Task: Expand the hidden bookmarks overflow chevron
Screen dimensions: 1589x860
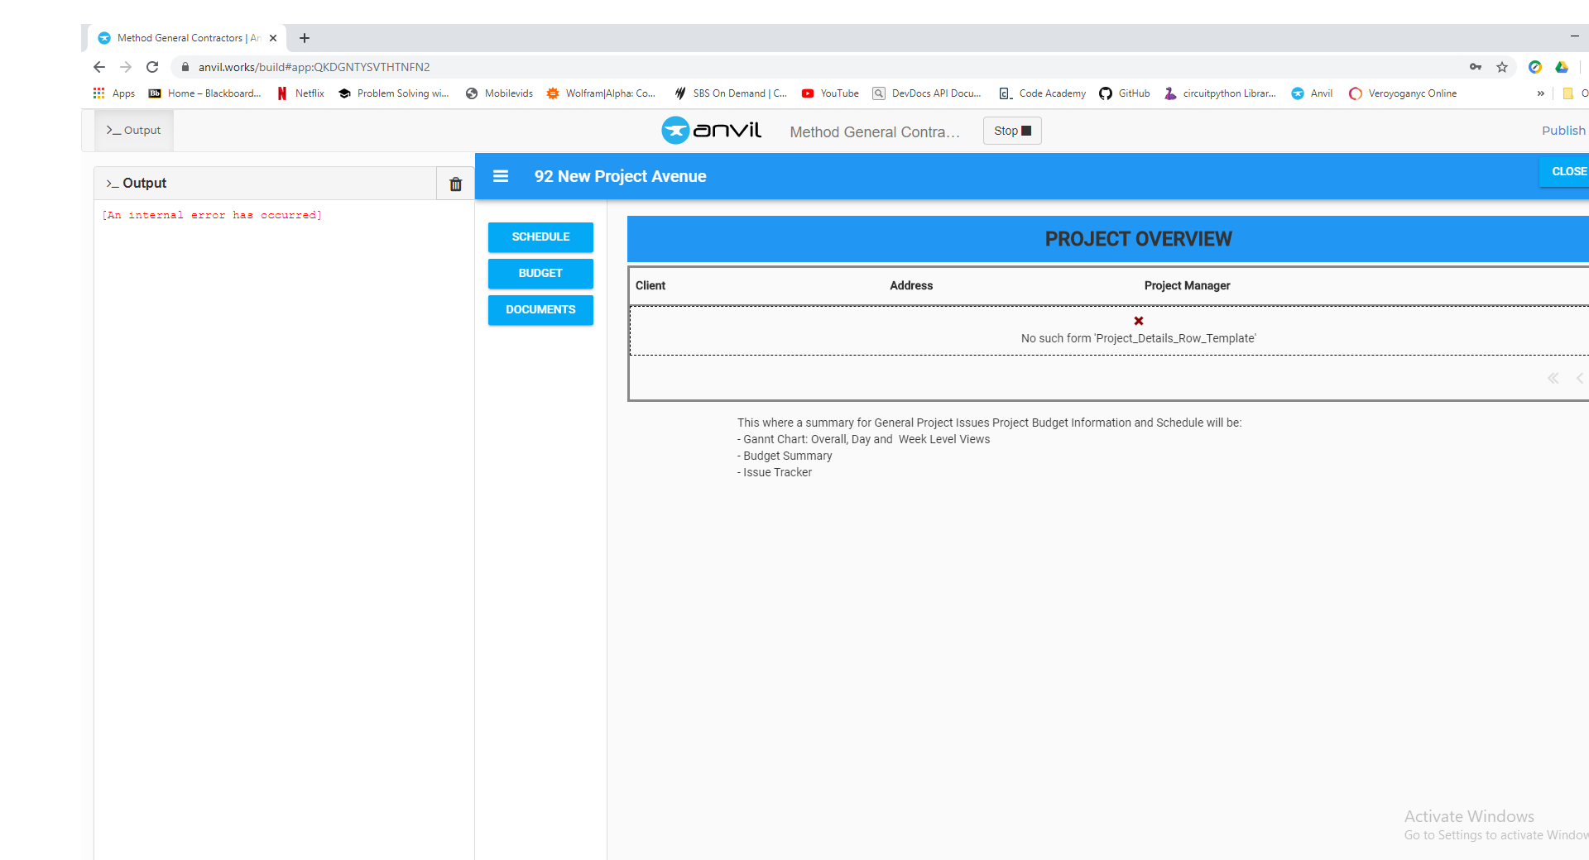Action: [1540, 93]
